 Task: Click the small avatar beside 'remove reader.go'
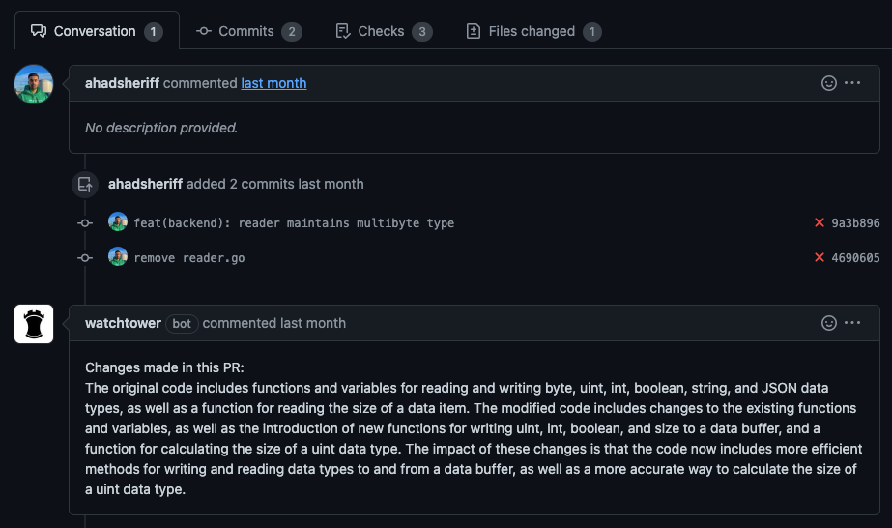tap(118, 256)
